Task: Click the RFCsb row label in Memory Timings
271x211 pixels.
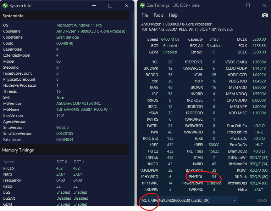Action: click(9, 168)
